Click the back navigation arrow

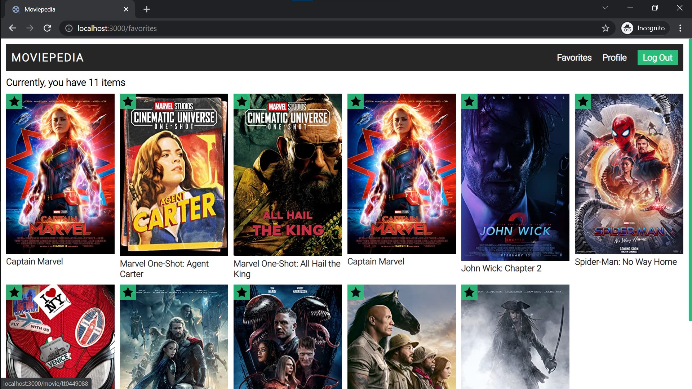pos(13,28)
